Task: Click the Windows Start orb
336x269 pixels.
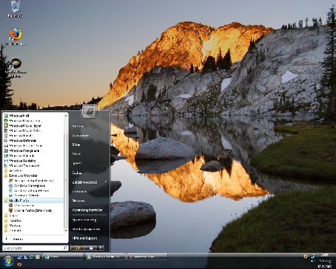Action: pyautogui.click(x=8, y=261)
